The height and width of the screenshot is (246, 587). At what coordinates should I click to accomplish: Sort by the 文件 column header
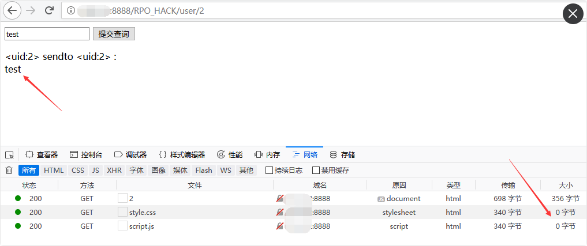195,185
